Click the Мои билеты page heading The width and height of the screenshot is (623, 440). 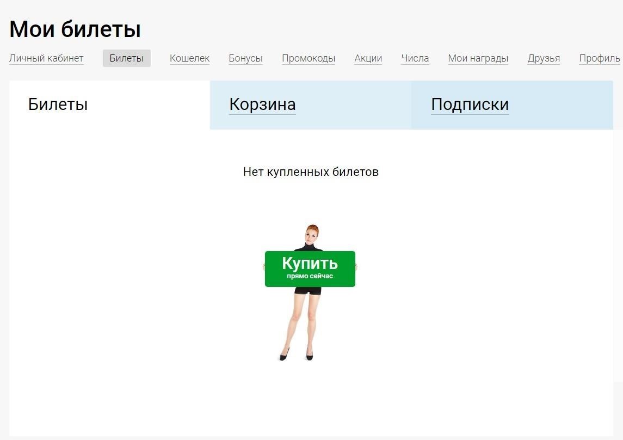pos(75,29)
